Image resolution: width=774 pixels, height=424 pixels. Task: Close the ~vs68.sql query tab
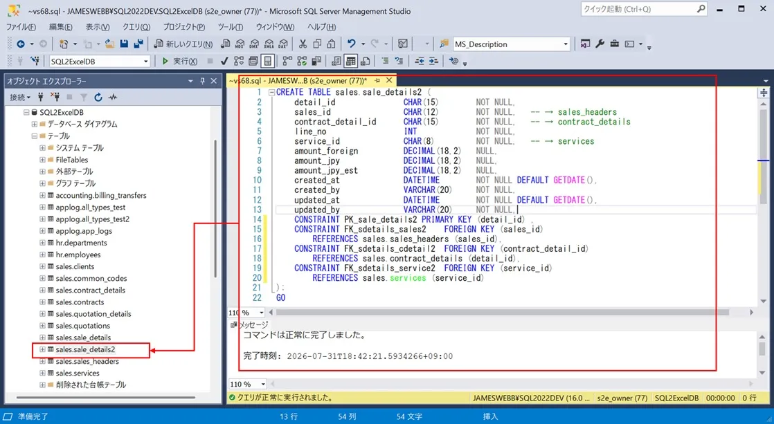click(389, 80)
